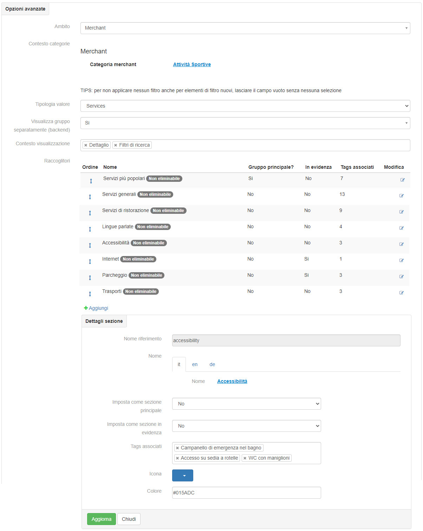Viewport: 423px width, 531px height.
Task: Click the In evidenza column header
Action: pyautogui.click(x=318, y=167)
